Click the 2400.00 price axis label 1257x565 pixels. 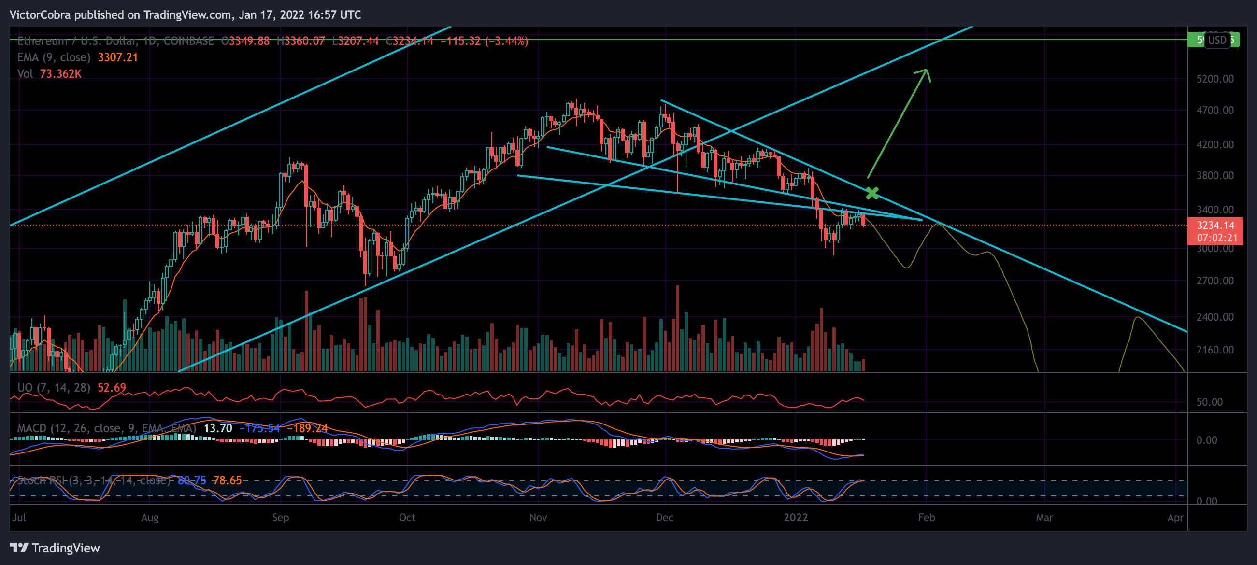[x=1214, y=317]
